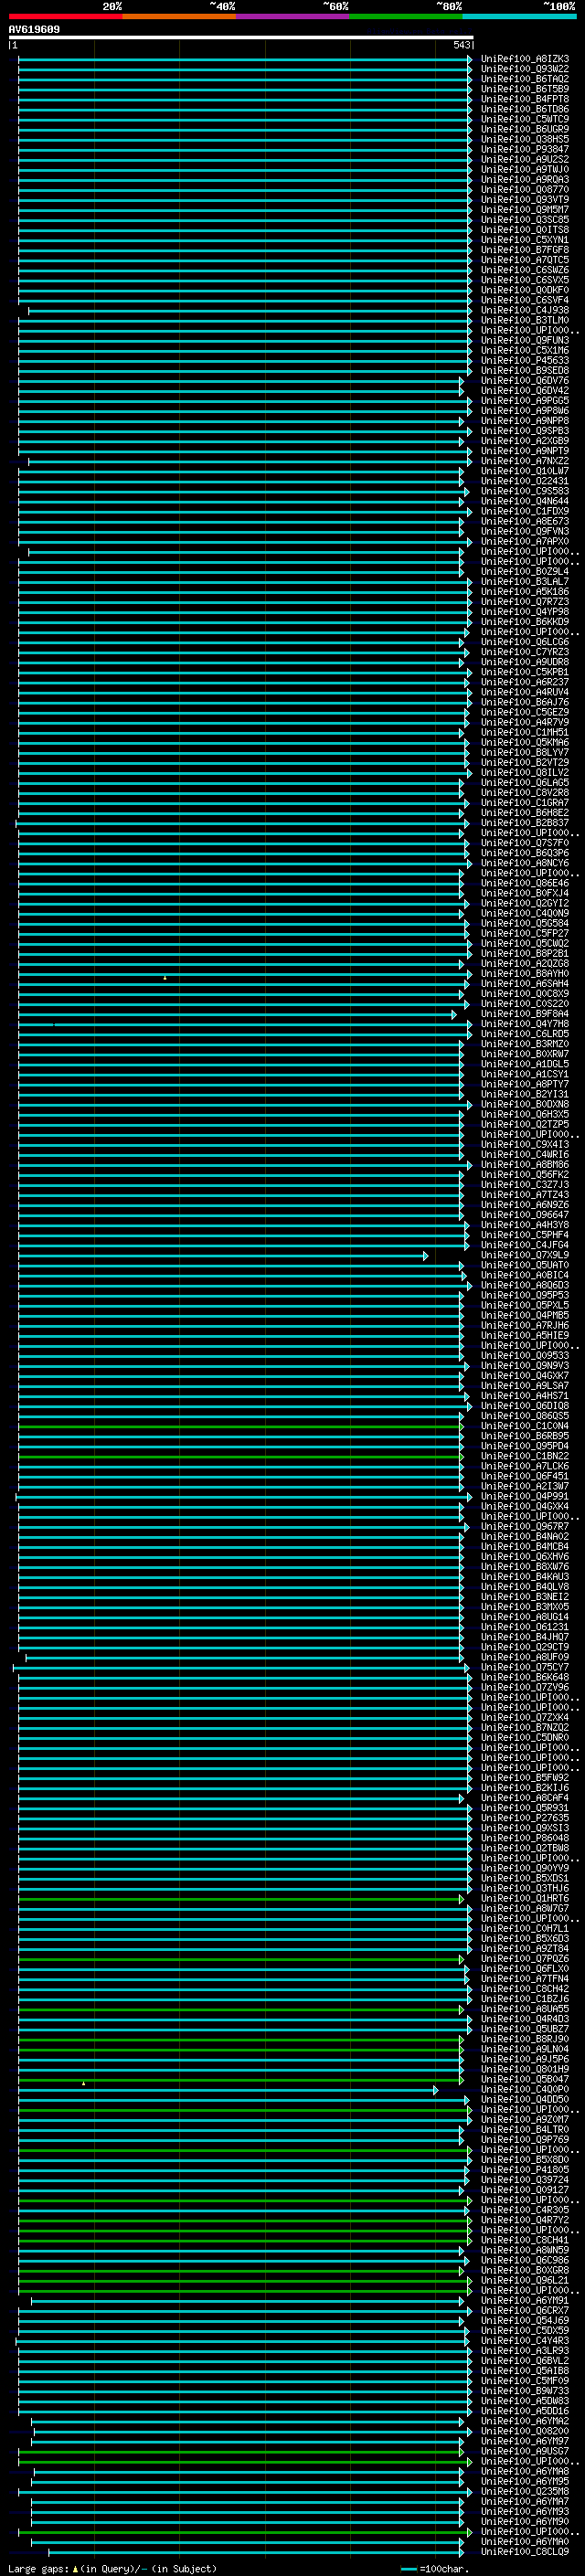Click the 543 query length marker
585x2576 pixels.
click(x=461, y=45)
